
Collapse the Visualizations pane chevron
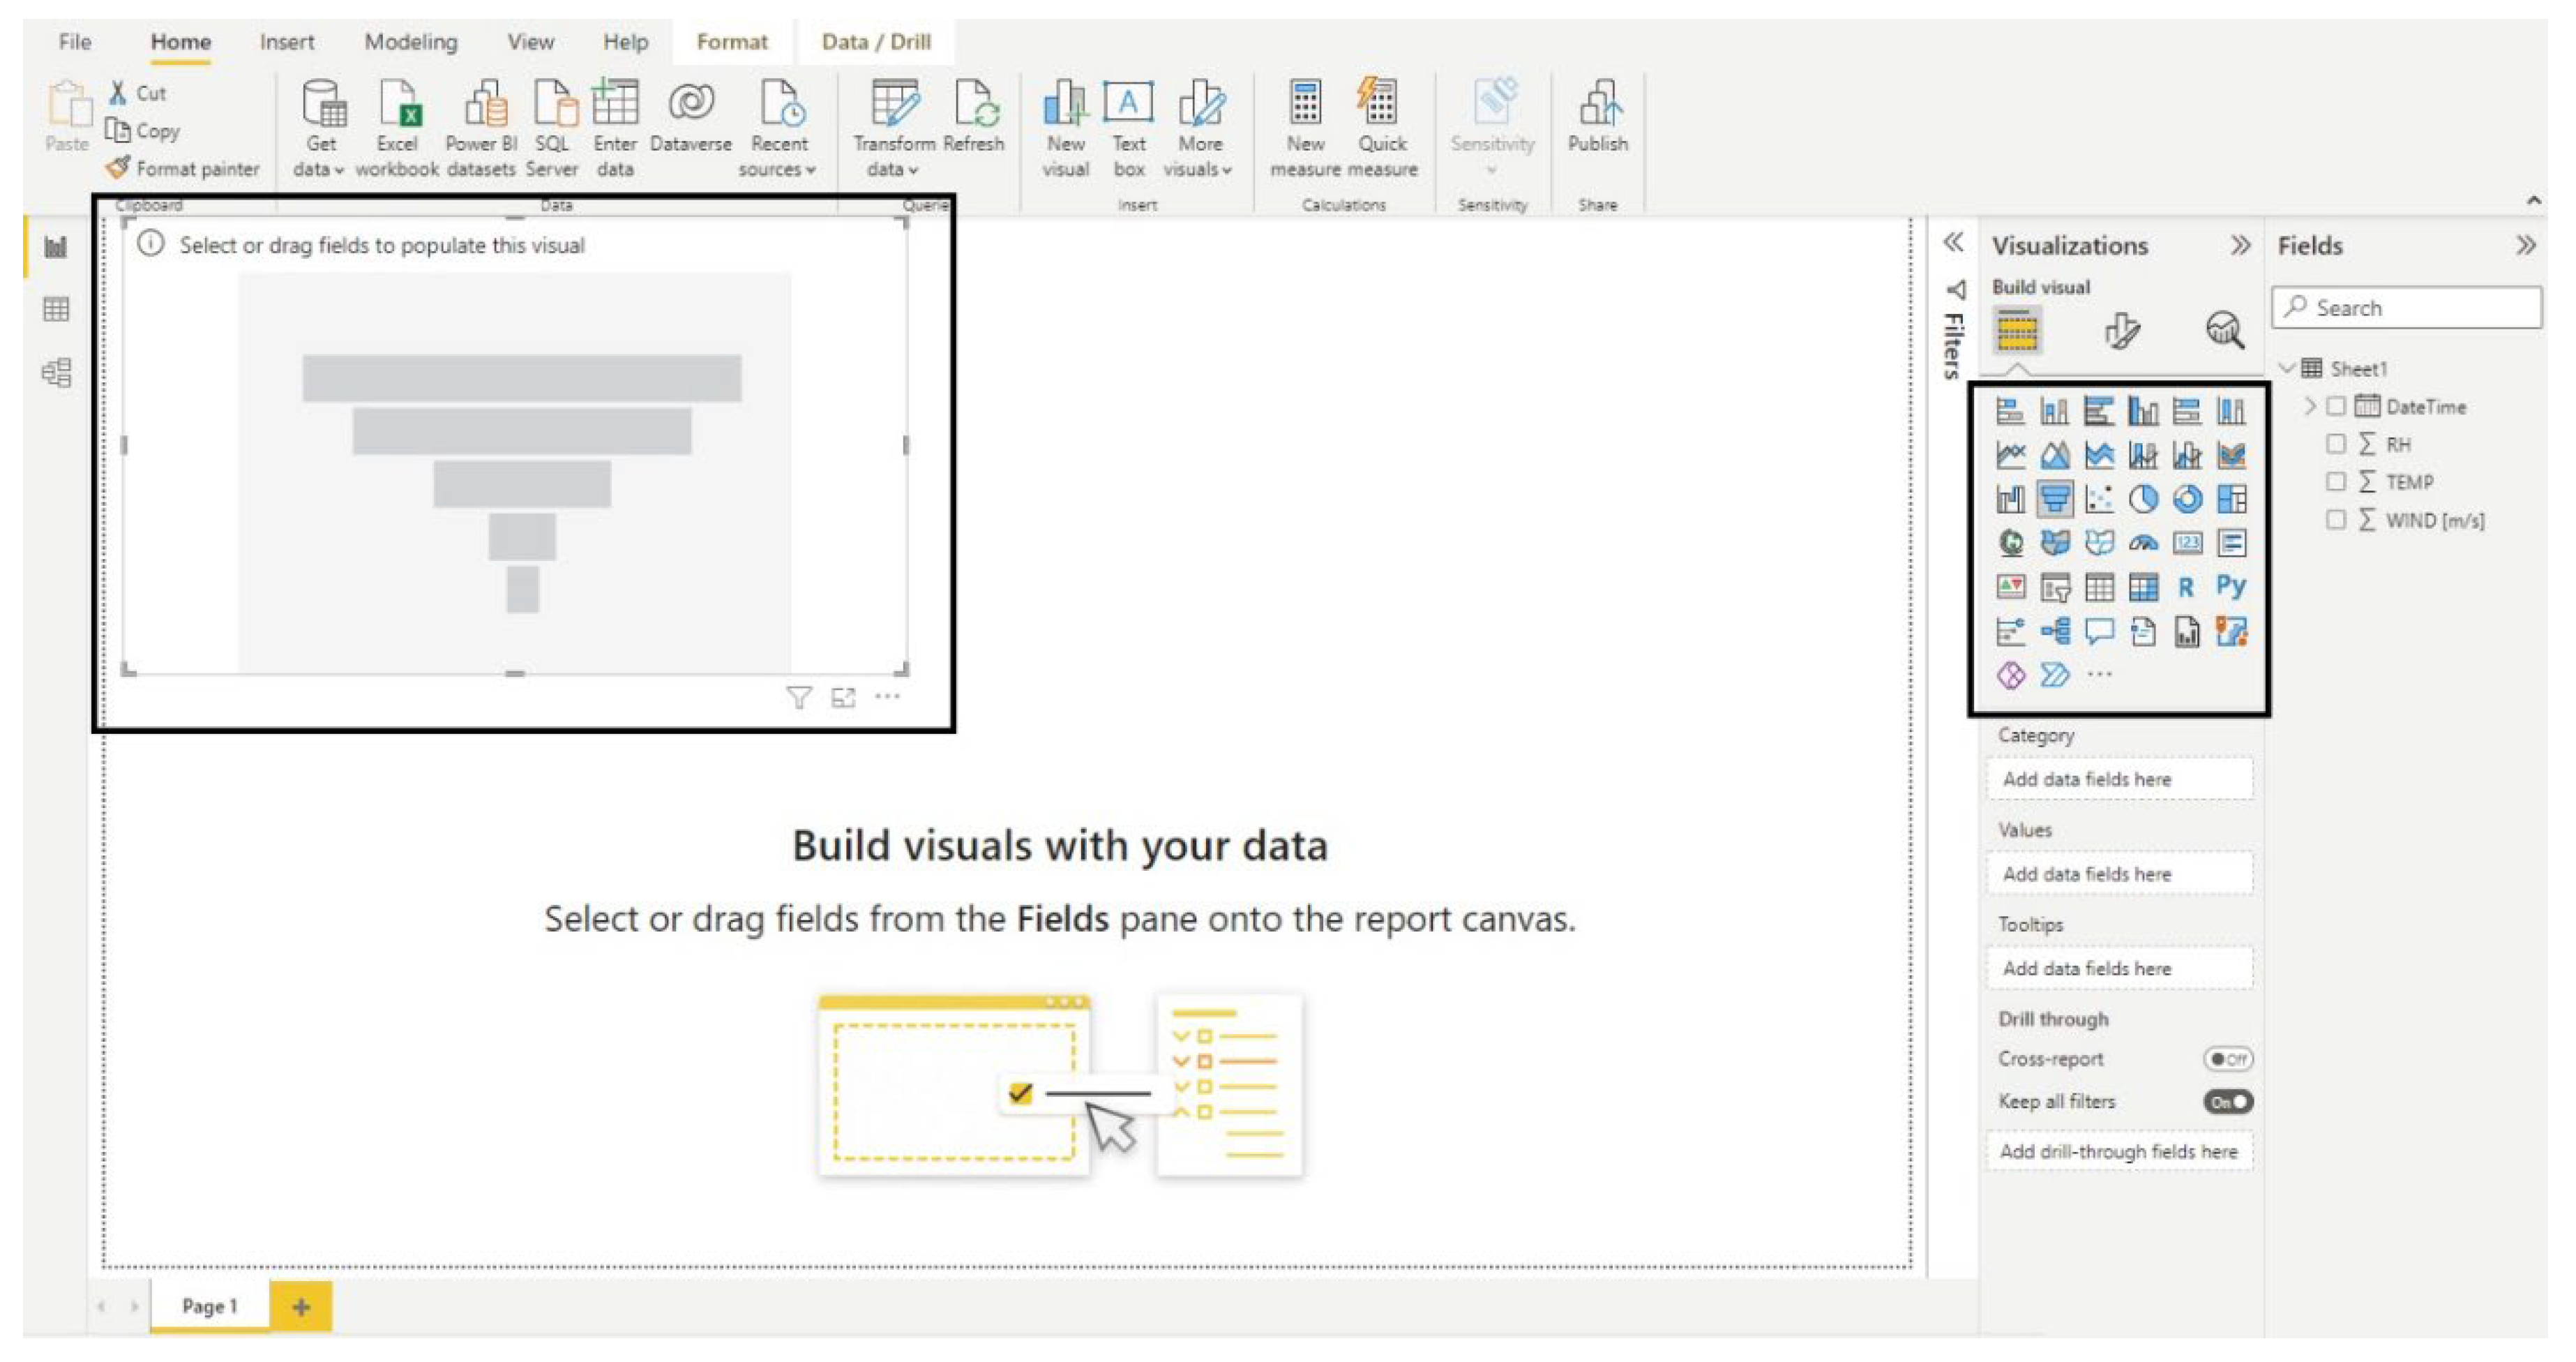point(2240,245)
